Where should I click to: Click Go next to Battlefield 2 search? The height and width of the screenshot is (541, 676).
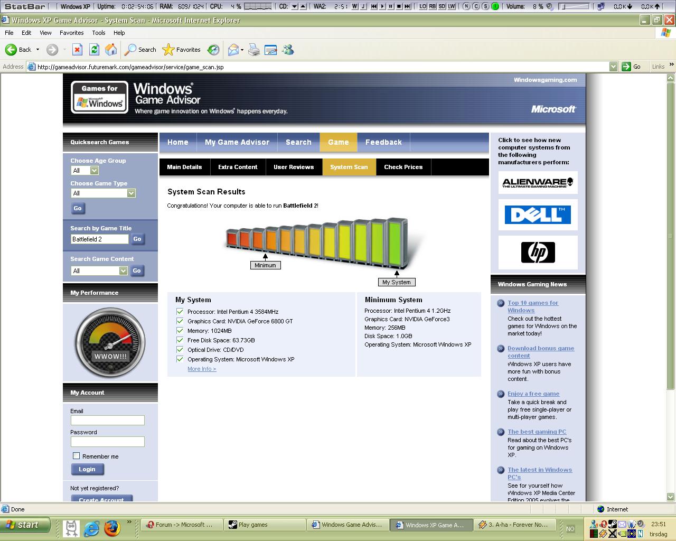137,239
